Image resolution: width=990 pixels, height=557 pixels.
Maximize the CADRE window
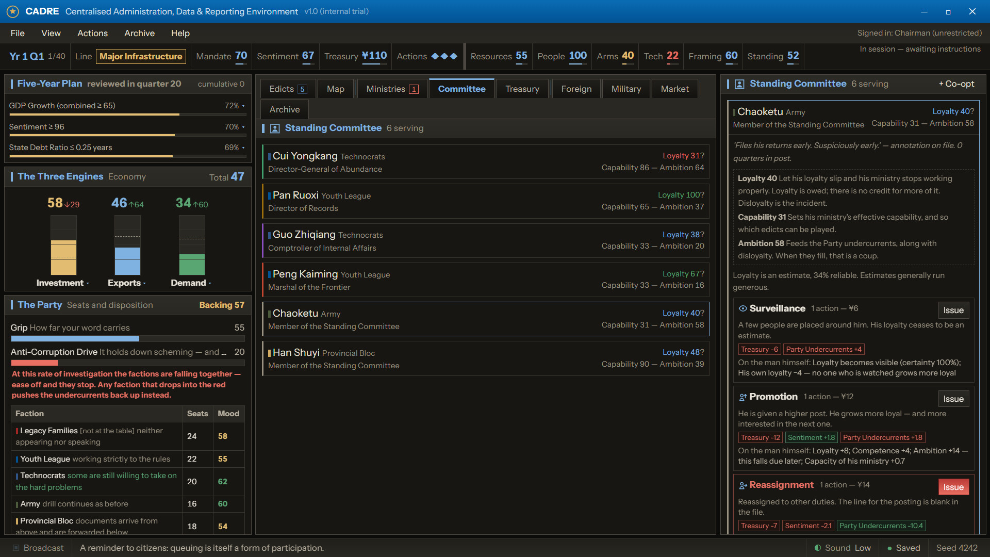click(x=948, y=11)
